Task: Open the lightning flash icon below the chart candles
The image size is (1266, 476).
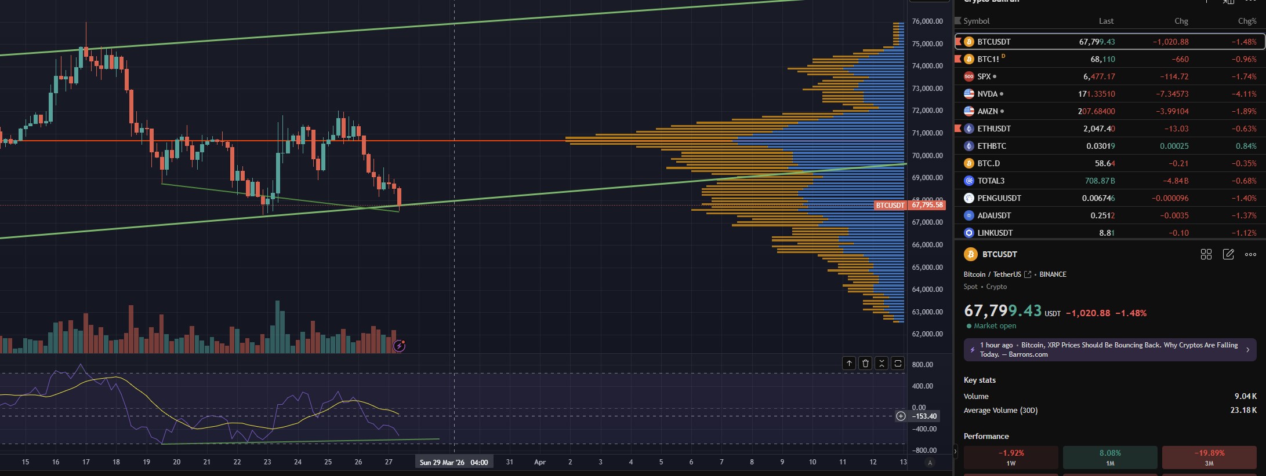Action: click(x=399, y=346)
